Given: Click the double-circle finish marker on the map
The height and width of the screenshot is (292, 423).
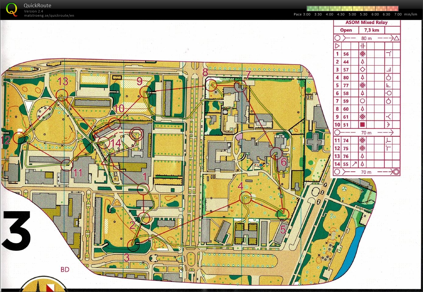Looking at the screenshot, I should [x=136, y=134].
